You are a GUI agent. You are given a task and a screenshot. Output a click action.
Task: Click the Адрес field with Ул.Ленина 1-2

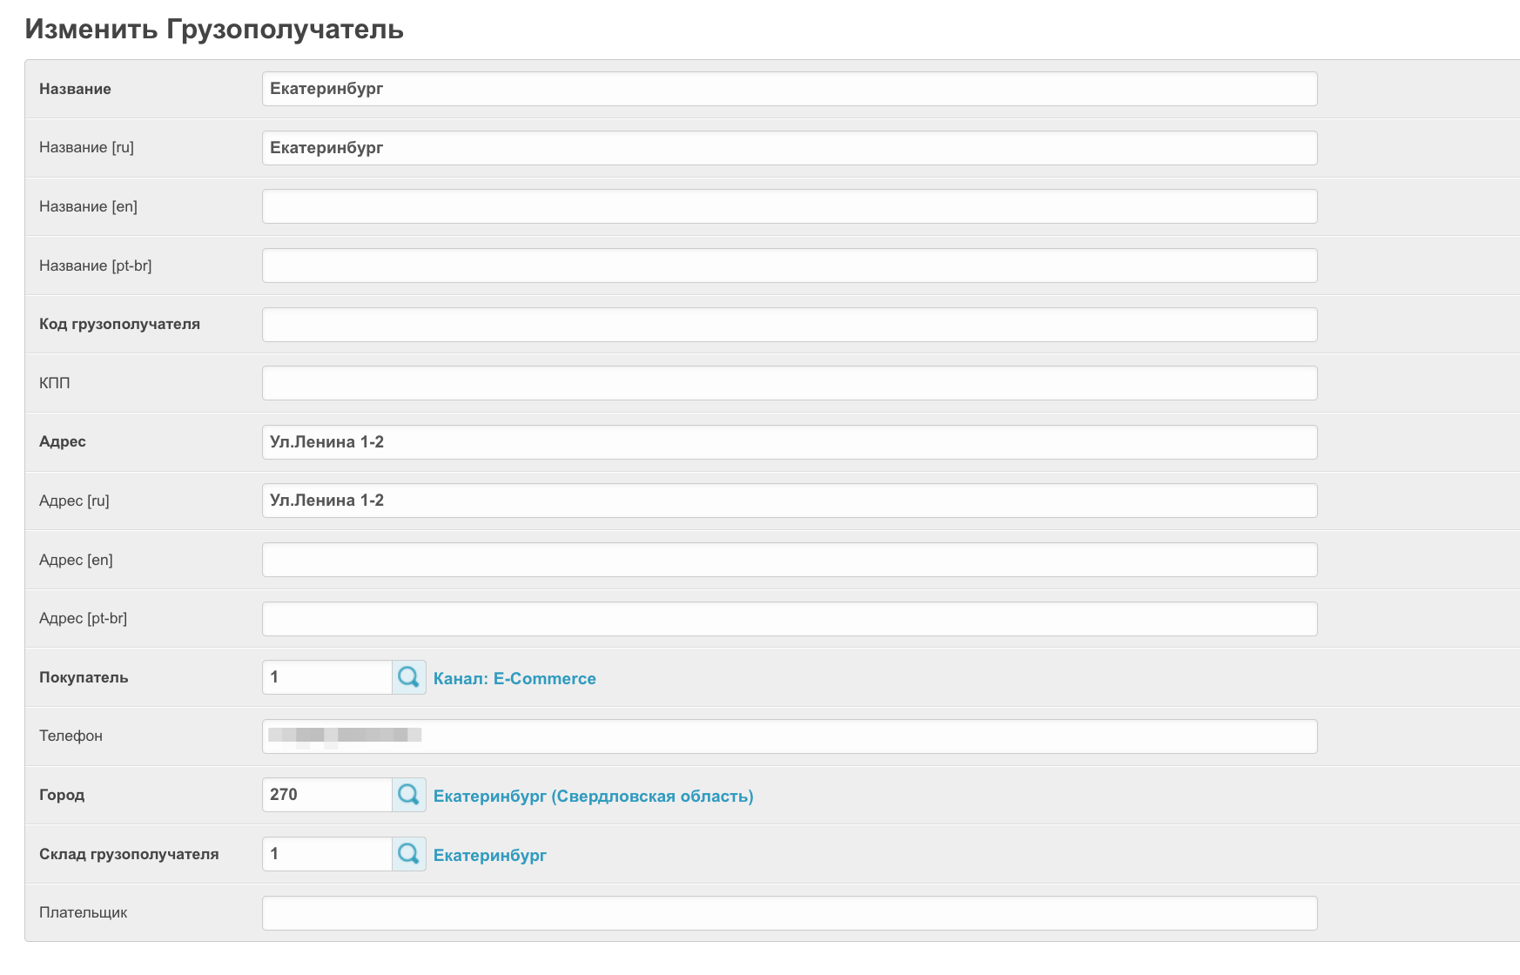(789, 442)
